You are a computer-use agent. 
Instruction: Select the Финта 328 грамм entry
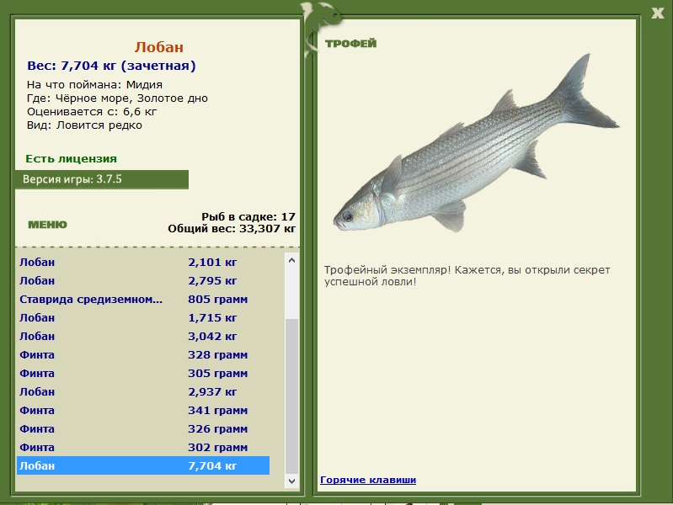(x=143, y=355)
